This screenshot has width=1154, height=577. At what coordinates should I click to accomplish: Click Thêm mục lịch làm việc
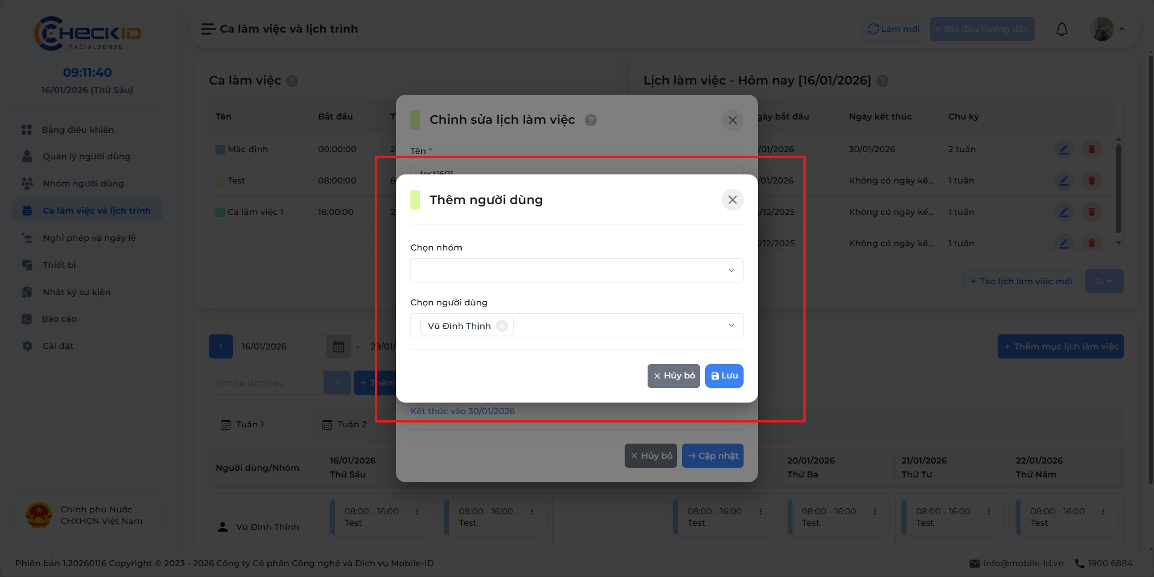1060,346
